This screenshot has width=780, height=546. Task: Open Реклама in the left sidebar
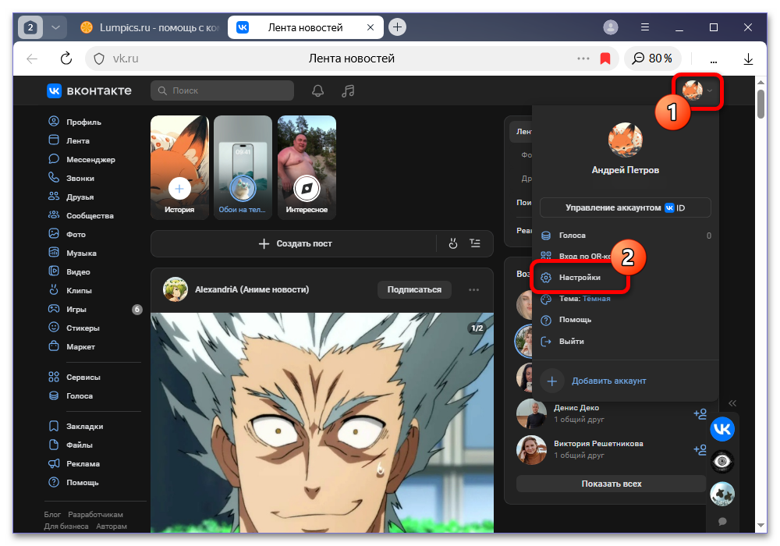coord(73,463)
